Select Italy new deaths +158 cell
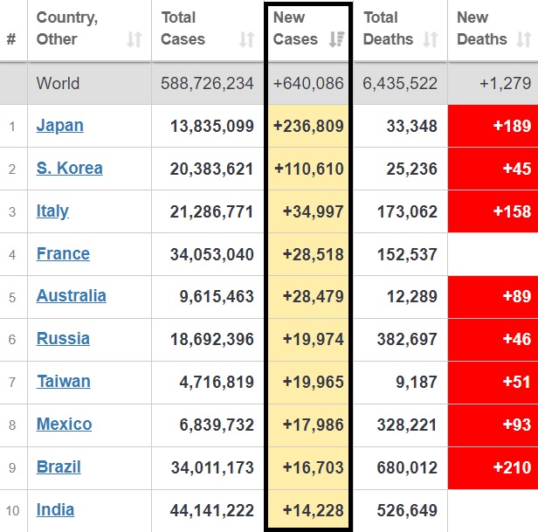 tap(493, 211)
